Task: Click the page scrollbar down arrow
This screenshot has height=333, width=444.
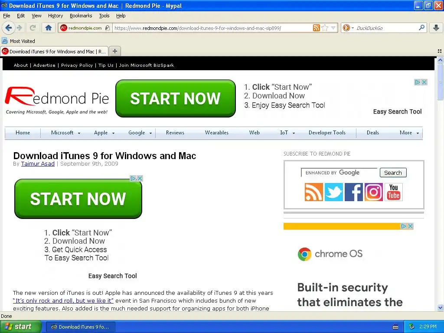Action: pos(440,307)
